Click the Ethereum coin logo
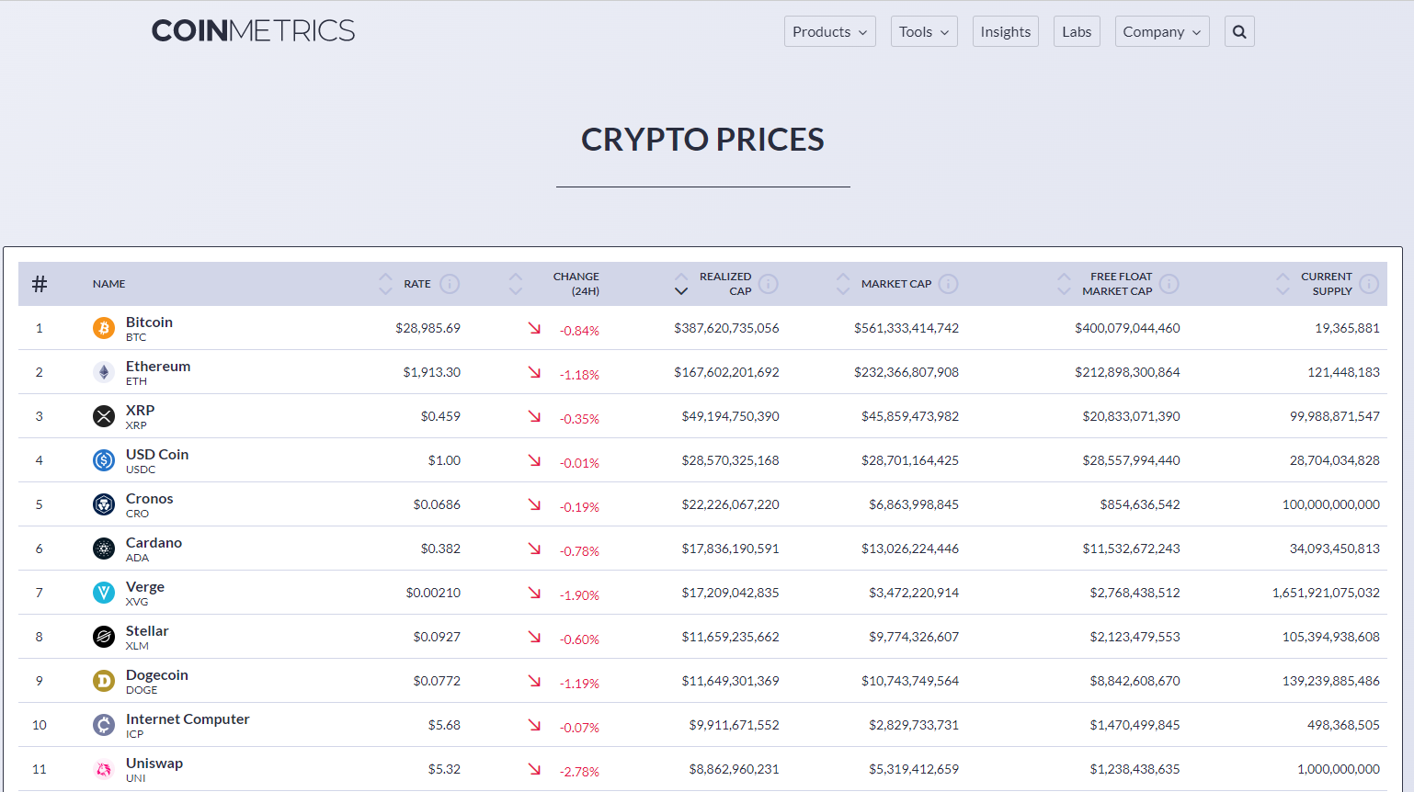1414x792 pixels. (104, 372)
